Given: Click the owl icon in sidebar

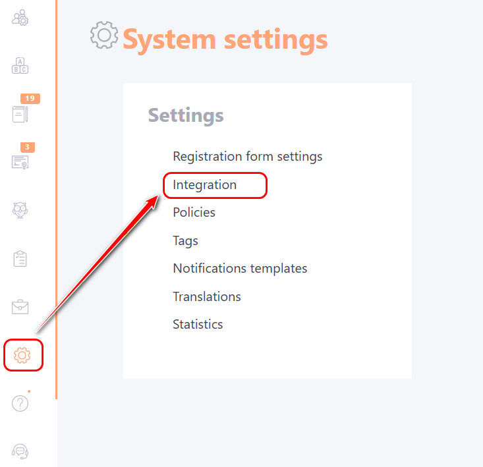Looking at the screenshot, I should tap(20, 210).
